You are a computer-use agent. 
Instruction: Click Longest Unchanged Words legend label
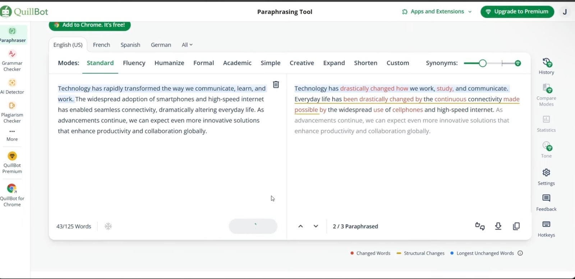pos(485,253)
